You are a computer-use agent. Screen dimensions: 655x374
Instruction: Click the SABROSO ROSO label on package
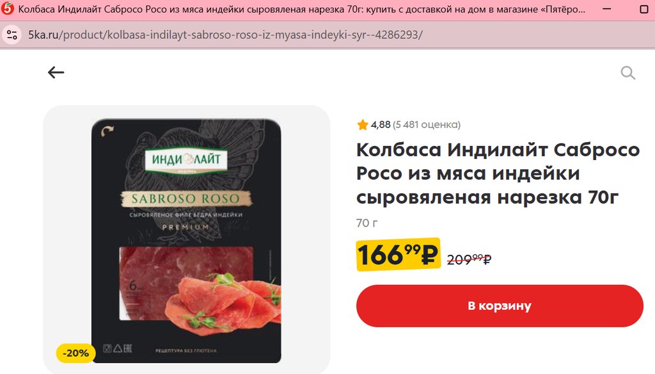[x=186, y=199]
